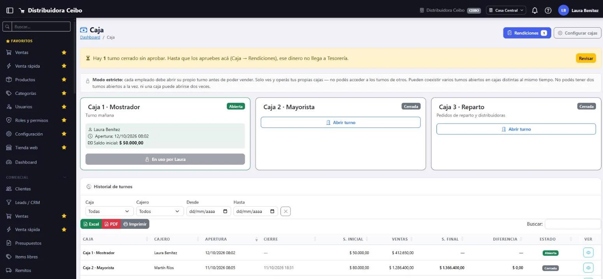Open Productos box icon in sidebar
Image resolution: width=603 pixels, height=279 pixels.
(x=9, y=80)
